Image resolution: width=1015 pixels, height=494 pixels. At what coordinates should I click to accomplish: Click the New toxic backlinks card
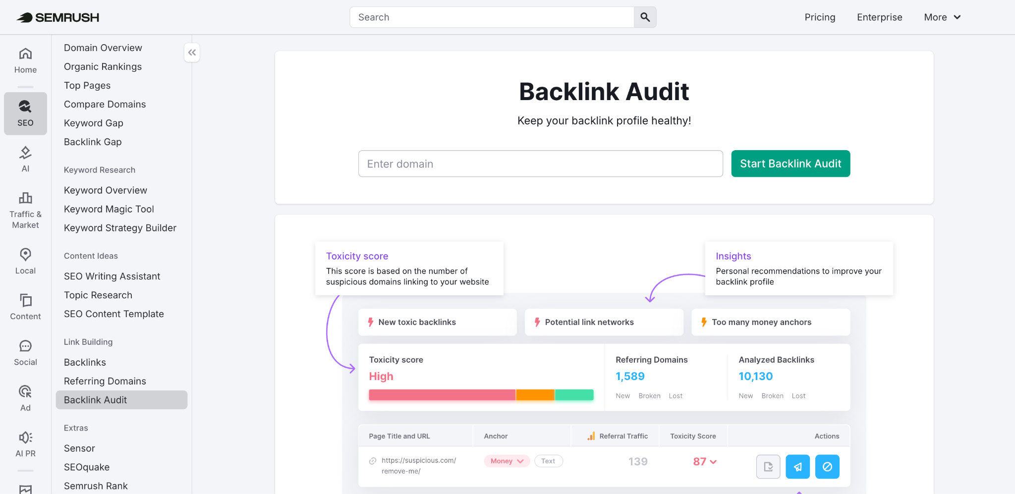click(438, 322)
